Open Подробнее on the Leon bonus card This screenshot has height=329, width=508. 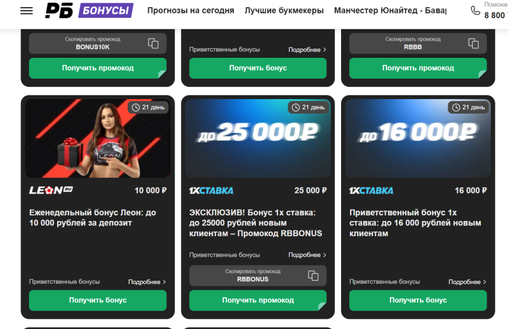click(147, 282)
